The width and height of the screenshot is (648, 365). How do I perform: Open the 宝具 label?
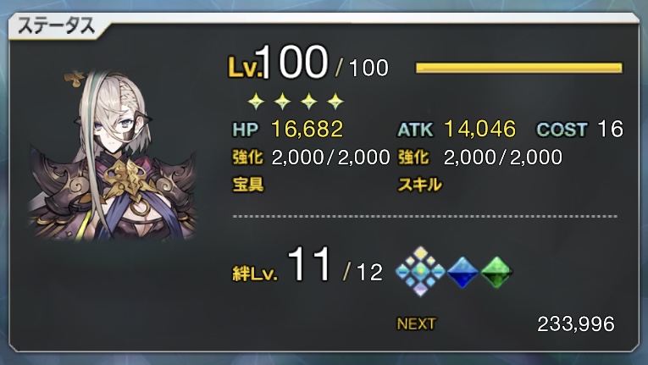pos(248,185)
